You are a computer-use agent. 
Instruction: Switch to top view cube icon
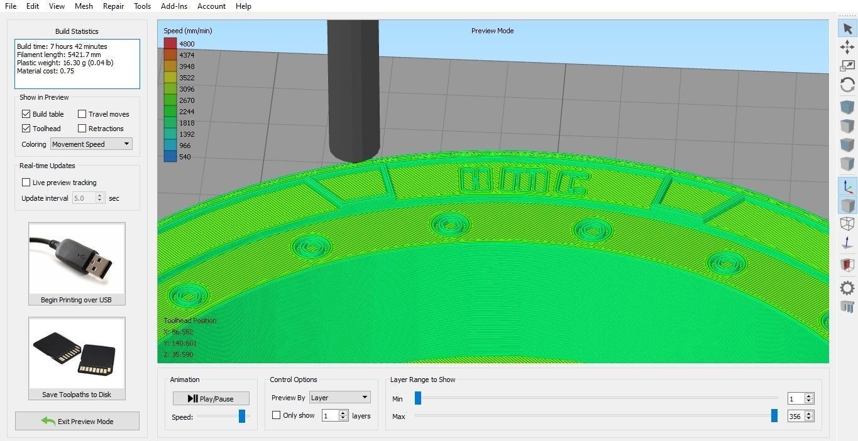click(847, 127)
